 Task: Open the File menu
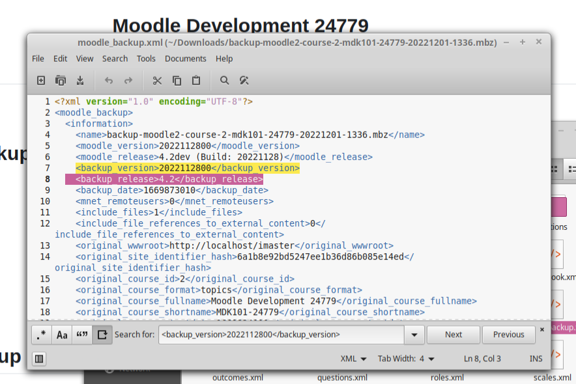[x=38, y=59]
